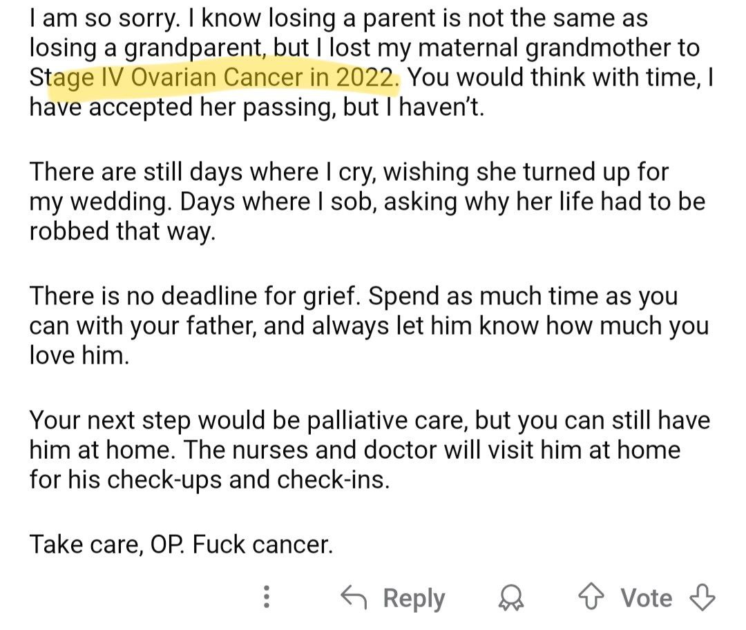746x630 pixels.
Task: Upvote the comment with the up arrow
Action: pyautogui.click(x=591, y=597)
